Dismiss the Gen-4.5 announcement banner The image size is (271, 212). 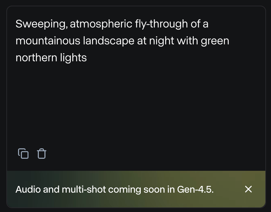coord(248,189)
